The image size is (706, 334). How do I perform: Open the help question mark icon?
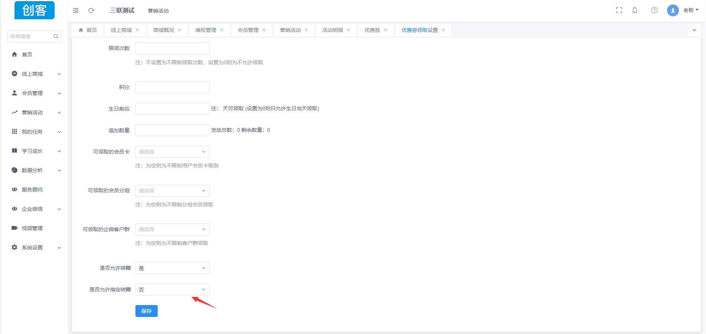654,10
